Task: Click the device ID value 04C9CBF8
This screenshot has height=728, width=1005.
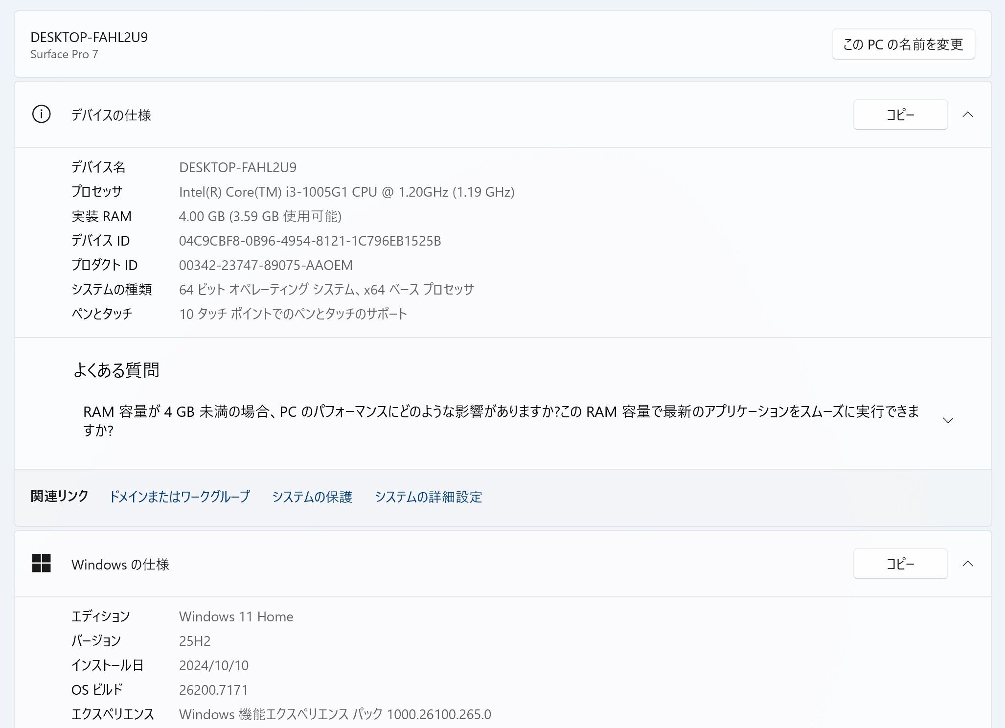Action: pyautogui.click(x=310, y=241)
